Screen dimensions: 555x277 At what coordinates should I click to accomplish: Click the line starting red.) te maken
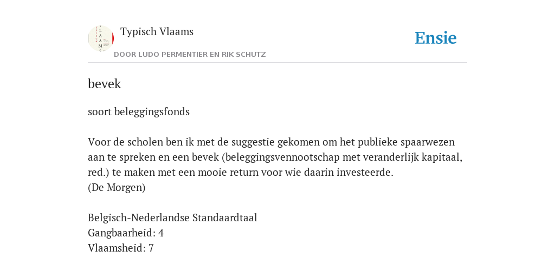(241, 173)
